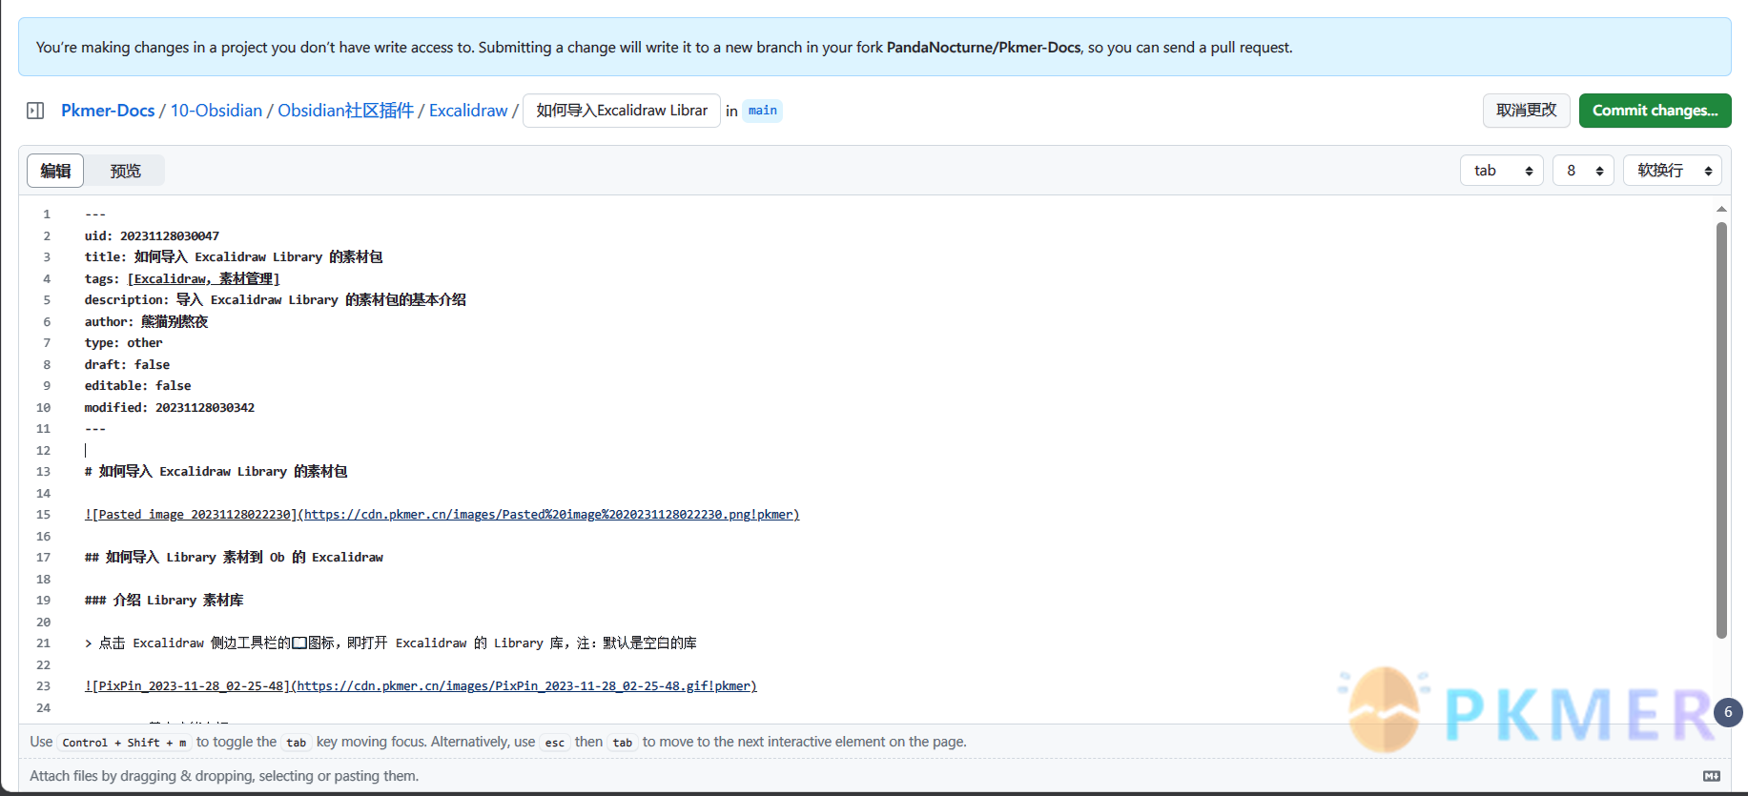This screenshot has height=796, width=1748.
Task: Open the Excalidraw breadcrumb link
Action: coord(468,111)
